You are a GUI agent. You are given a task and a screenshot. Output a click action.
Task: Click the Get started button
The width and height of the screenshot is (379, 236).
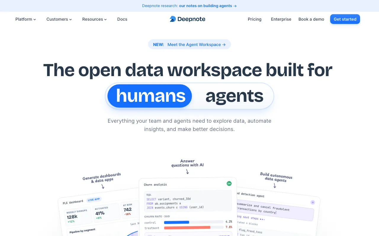pyautogui.click(x=345, y=19)
